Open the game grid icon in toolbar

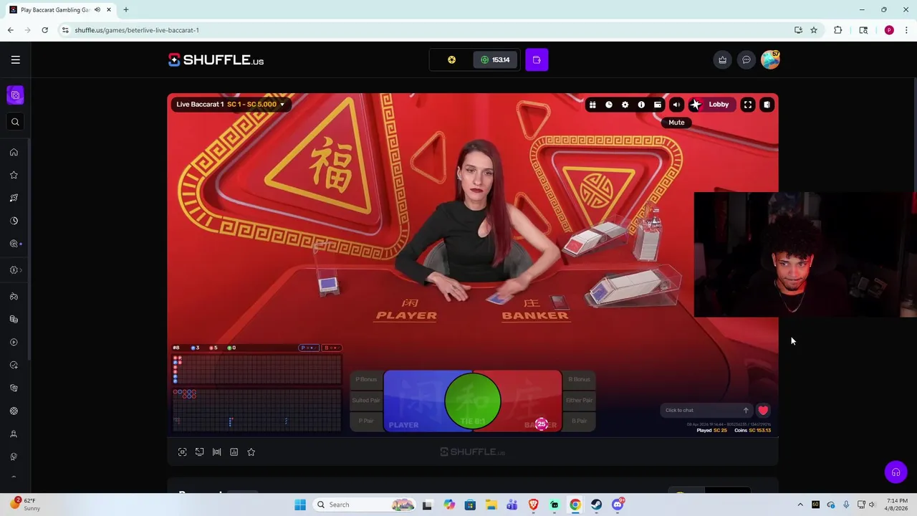[x=592, y=105]
